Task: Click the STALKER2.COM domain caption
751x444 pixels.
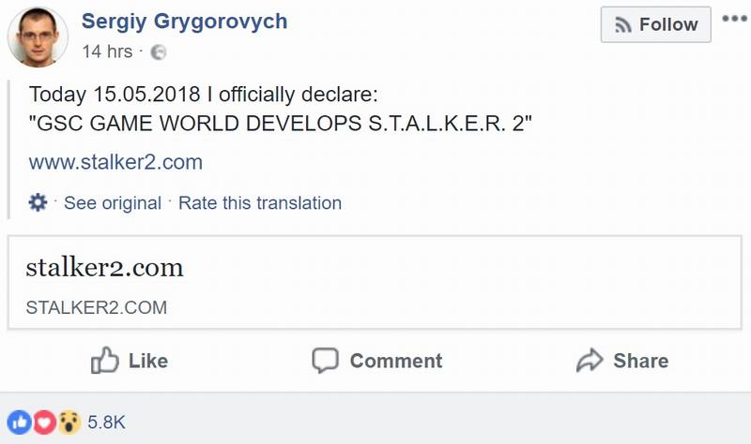Action: (97, 307)
